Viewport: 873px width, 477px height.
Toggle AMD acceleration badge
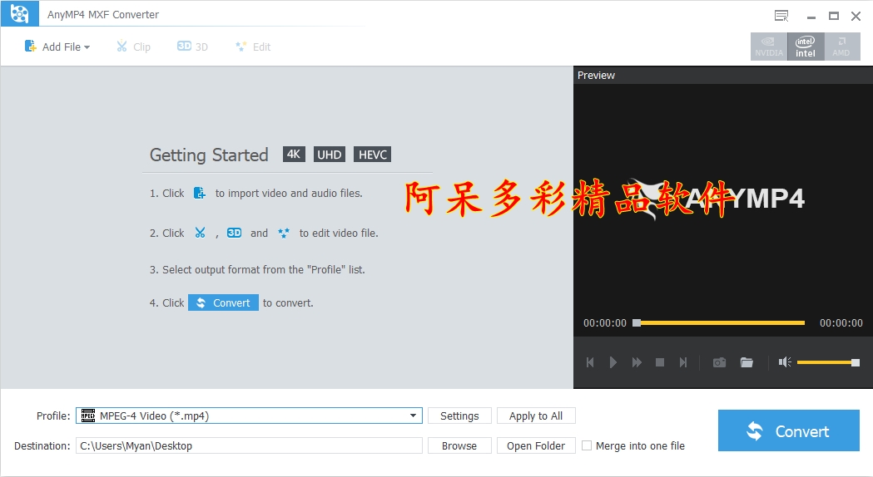(841, 47)
